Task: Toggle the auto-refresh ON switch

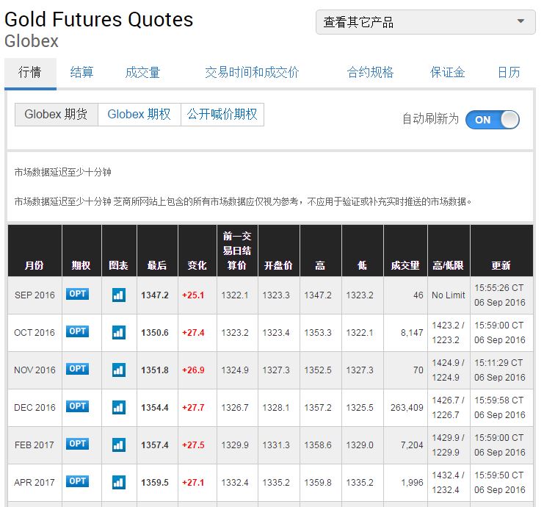Action: (492, 120)
